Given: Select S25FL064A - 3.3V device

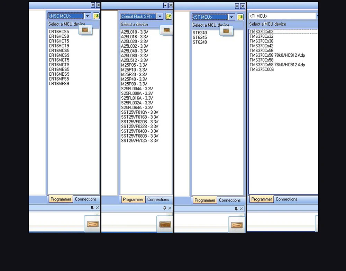Looking at the screenshot, I should coord(137,108).
